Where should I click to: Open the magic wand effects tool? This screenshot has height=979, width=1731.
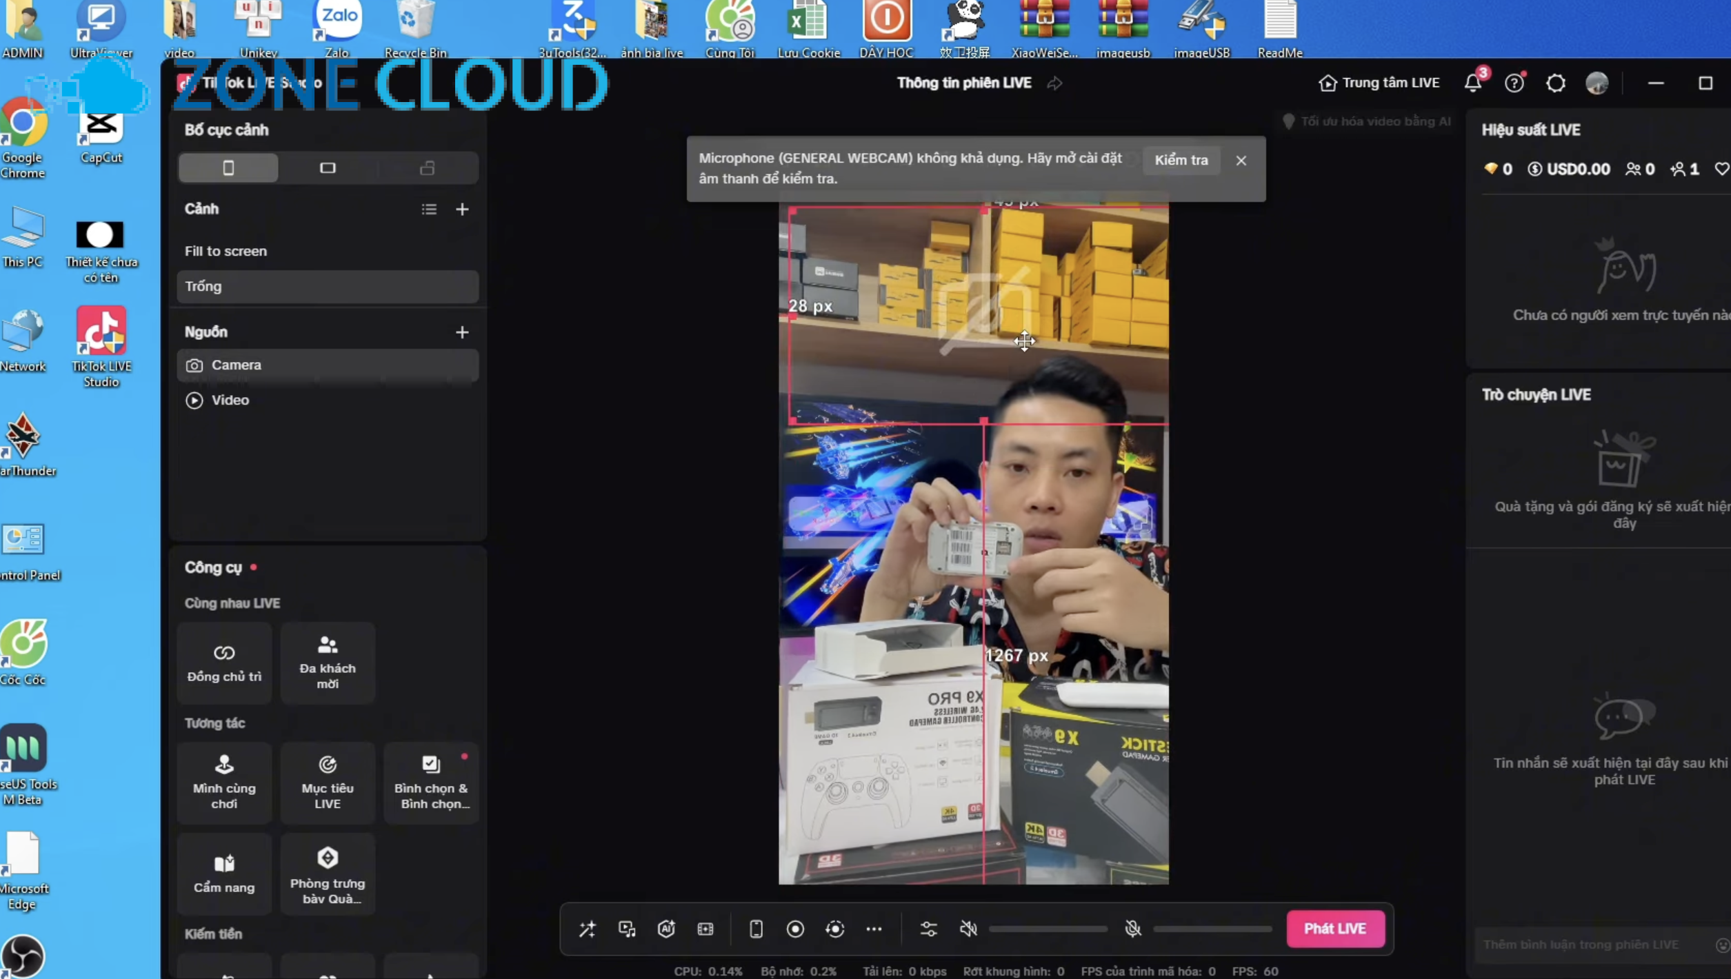587,929
